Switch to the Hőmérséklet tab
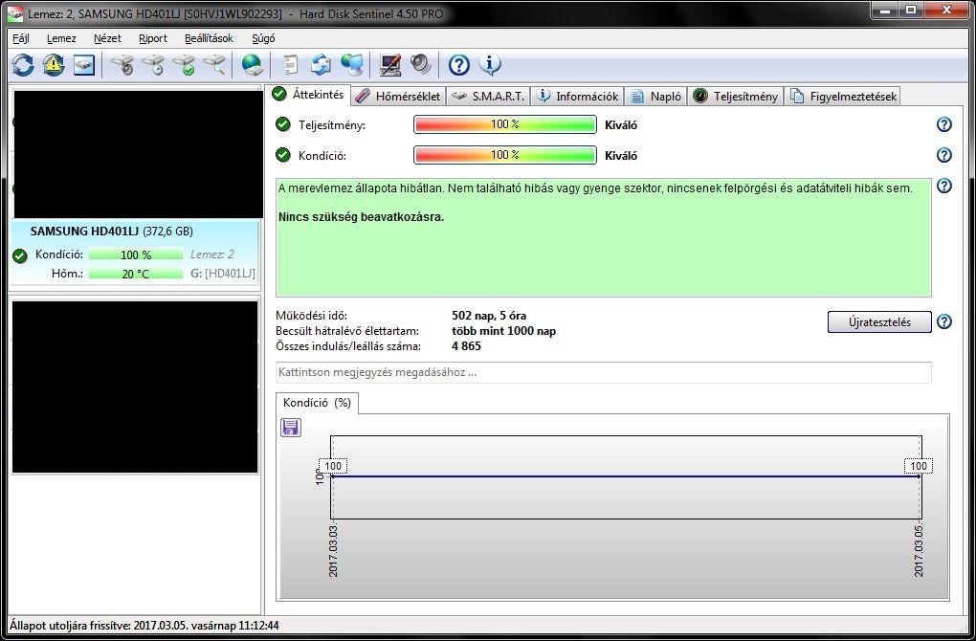976x641 pixels. click(399, 96)
